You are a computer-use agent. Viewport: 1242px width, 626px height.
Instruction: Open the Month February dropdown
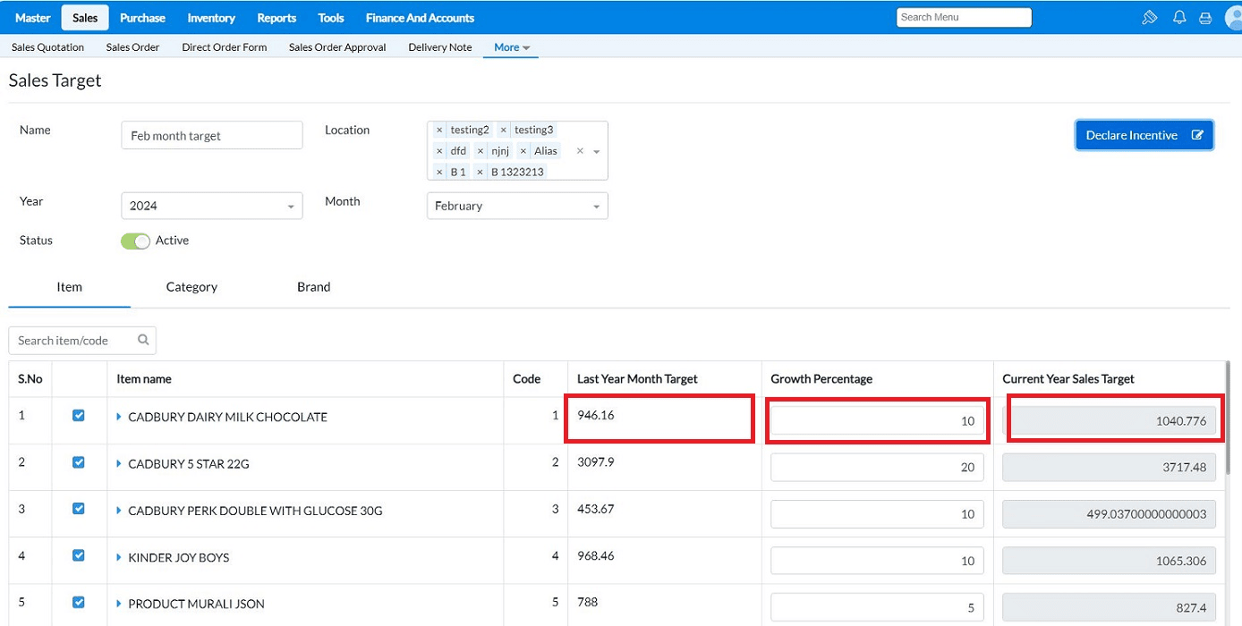(x=517, y=206)
